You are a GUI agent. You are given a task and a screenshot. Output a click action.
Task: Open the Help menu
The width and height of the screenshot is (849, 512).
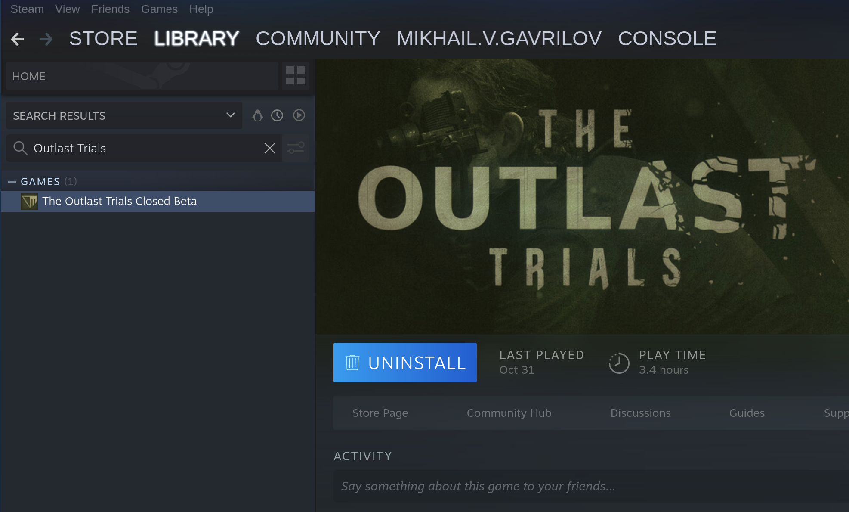click(201, 9)
